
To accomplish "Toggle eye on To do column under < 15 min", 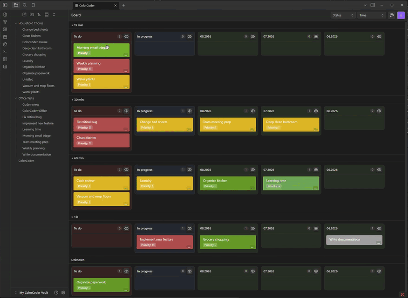I will pyautogui.click(x=126, y=37).
